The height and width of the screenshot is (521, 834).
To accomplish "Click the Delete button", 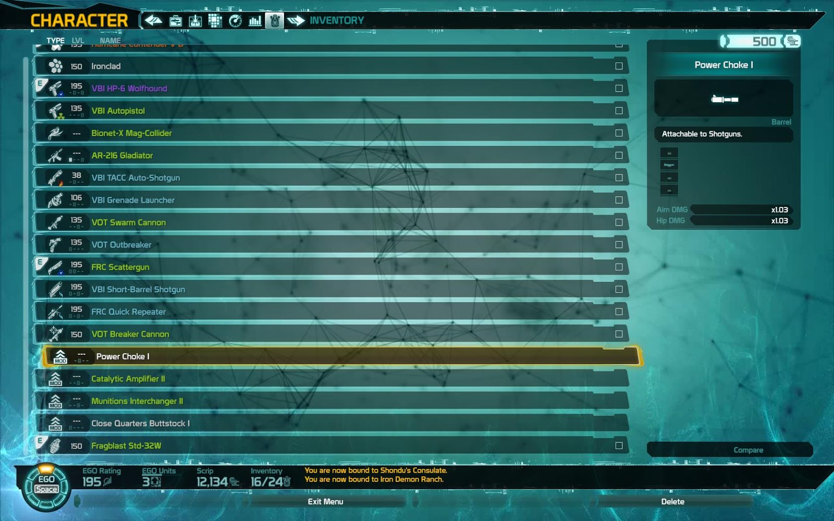I will coord(673,501).
